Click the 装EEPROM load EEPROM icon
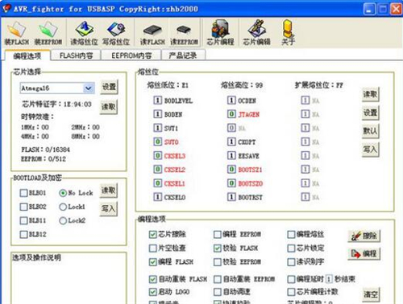 point(48,34)
